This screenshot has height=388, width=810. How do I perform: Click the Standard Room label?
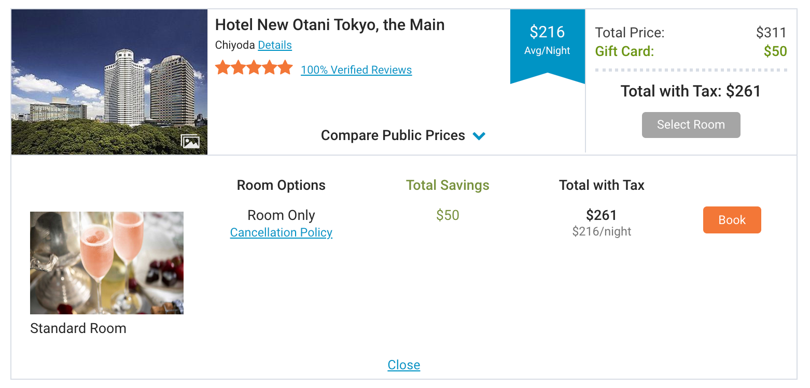pyautogui.click(x=78, y=328)
